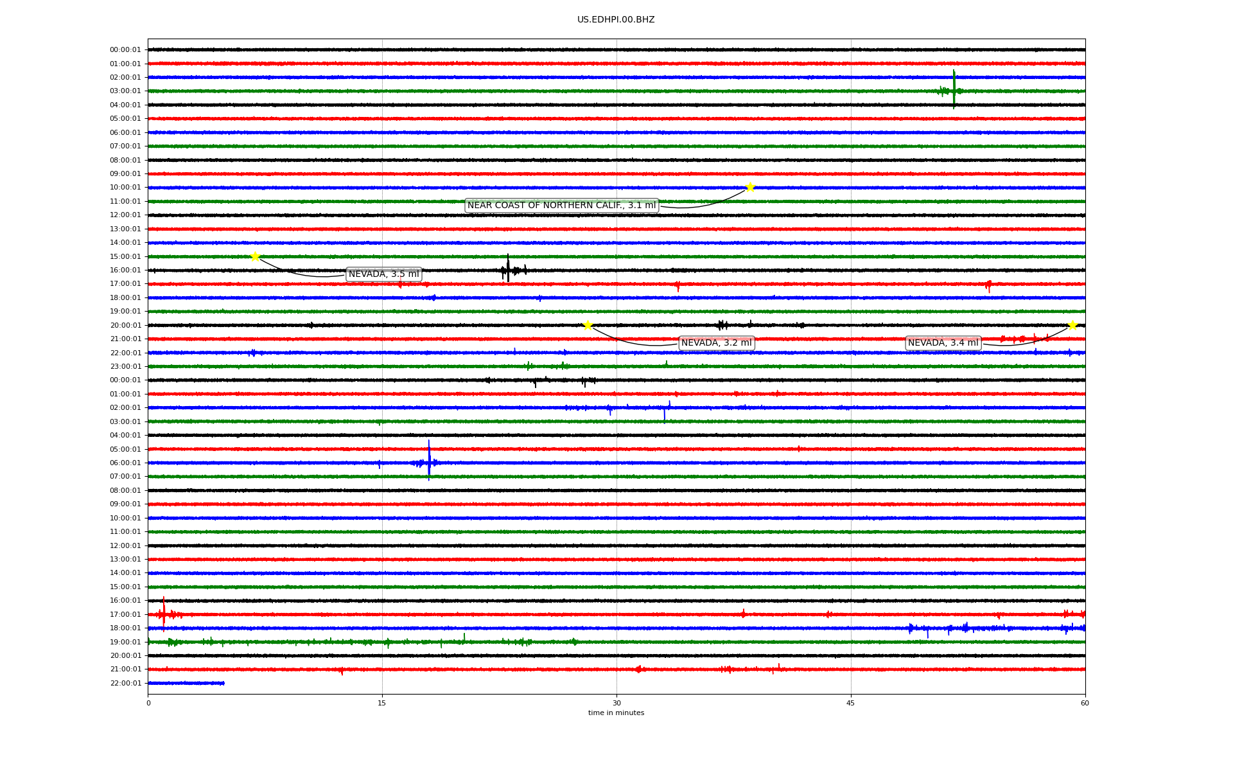
Task: Click the star marker on the 10:00:01 trace
Action: (x=750, y=187)
